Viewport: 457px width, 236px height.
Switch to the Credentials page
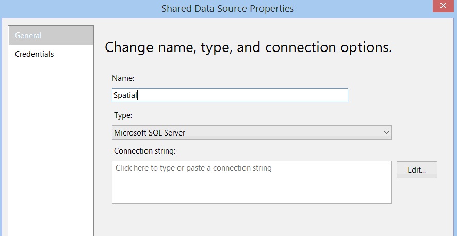[35, 54]
